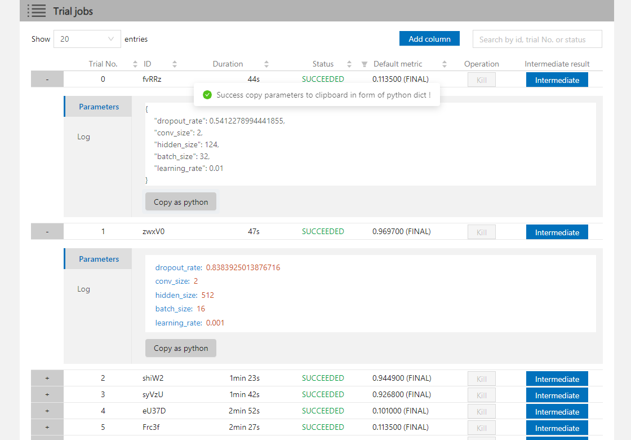This screenshot has width=631, height=440.
Task: Focus the search by id input
Action: click(537, 39)
